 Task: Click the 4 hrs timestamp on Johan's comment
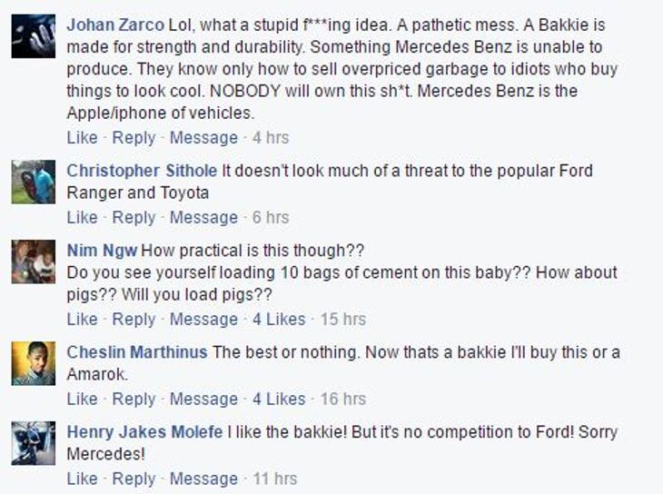click(271, 138)
